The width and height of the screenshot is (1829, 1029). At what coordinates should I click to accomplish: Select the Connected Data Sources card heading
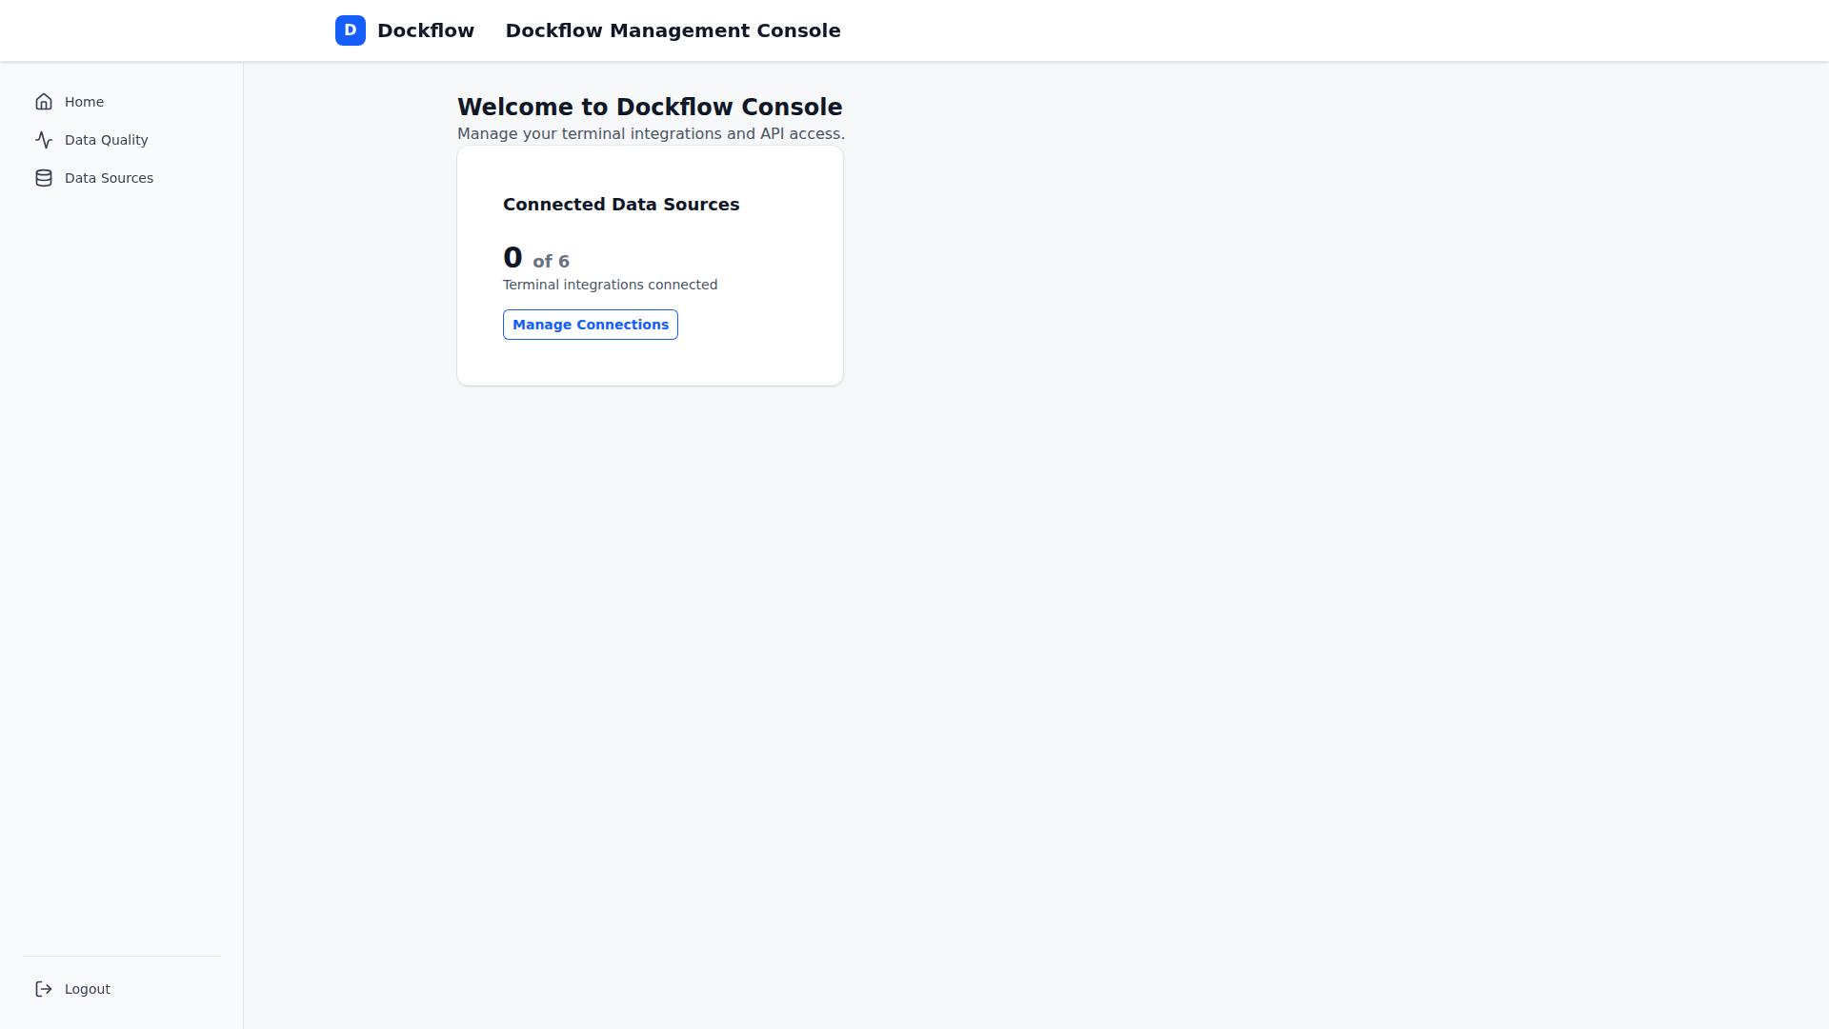[x=621, y=204]
